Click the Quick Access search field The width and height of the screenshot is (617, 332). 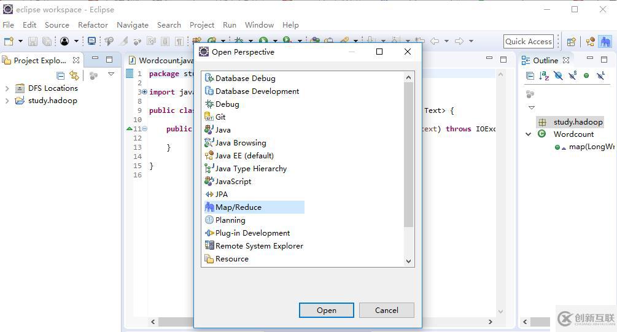529,42
